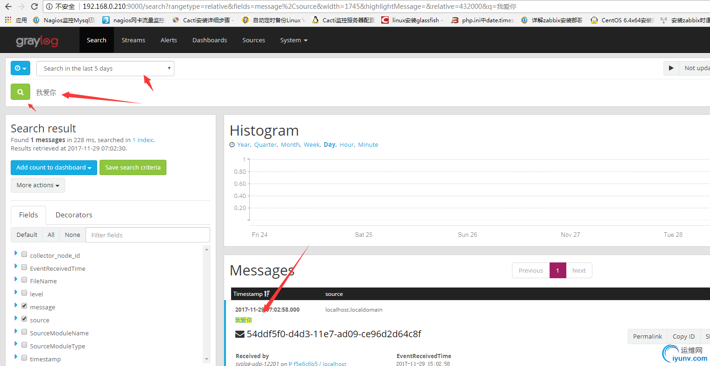
Task: Open the Add count to dashboard dropdown
Action: [54, 168]
